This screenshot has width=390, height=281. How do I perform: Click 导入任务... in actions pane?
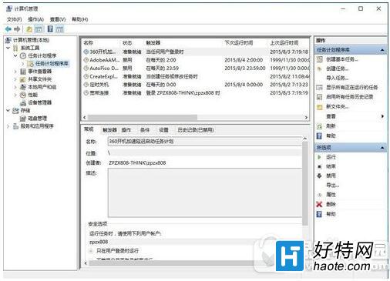coord(338,78)
